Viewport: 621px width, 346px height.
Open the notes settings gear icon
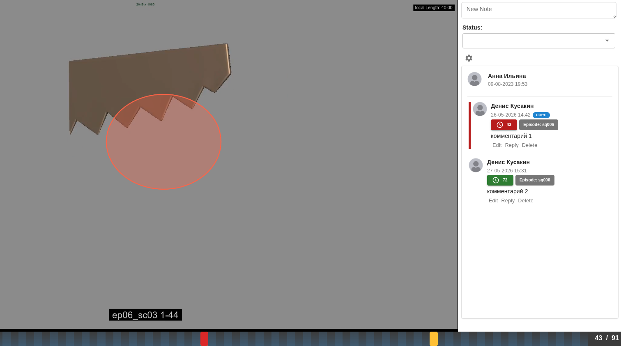(469, 58)
